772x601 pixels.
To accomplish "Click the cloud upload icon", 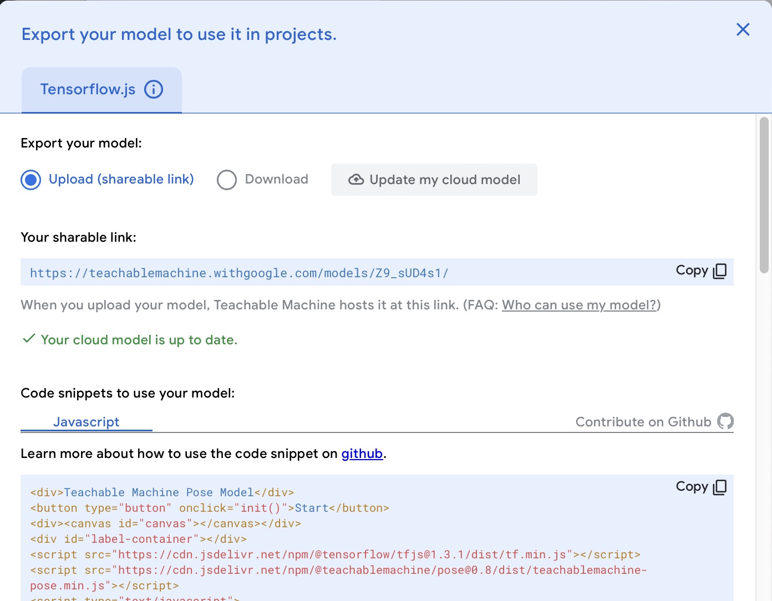I will 356,180.
